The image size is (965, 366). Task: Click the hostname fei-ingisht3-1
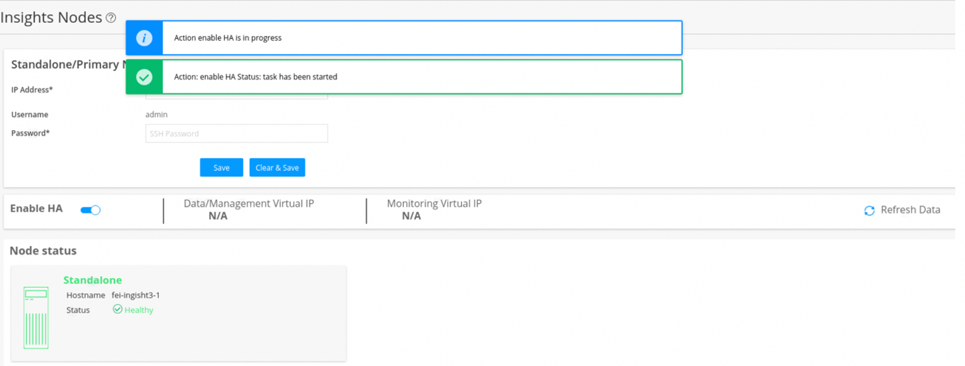pos(135,295)
